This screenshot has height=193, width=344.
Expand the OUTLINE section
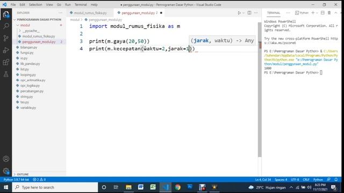(x=23, y=174)
